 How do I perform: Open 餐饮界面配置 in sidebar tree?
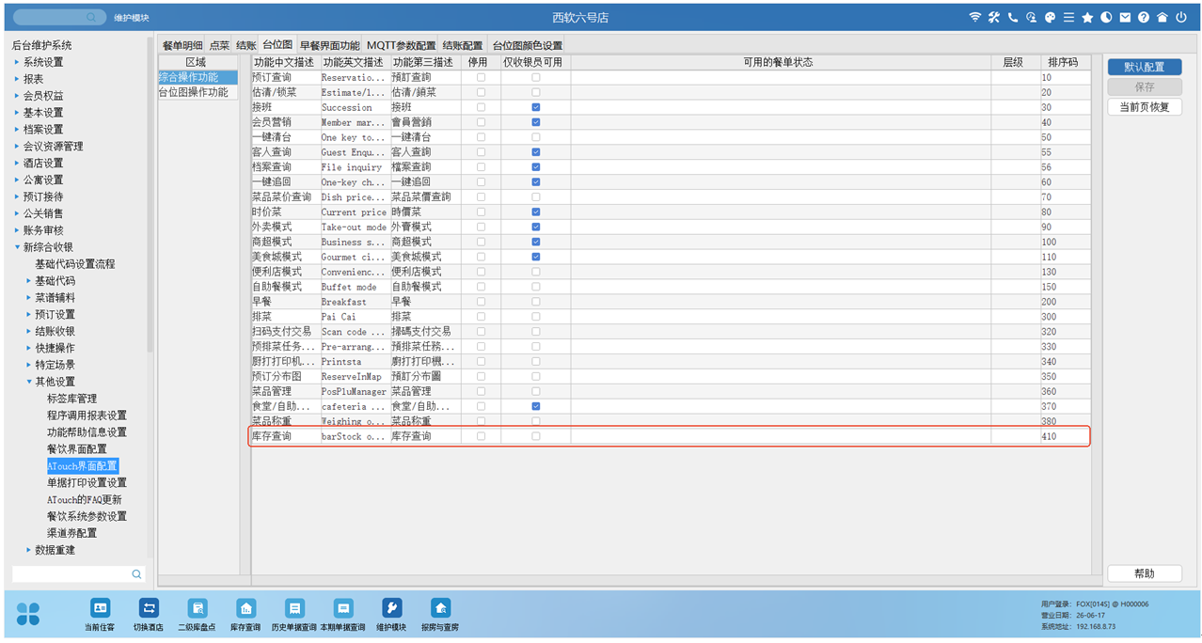pos(77,449)
